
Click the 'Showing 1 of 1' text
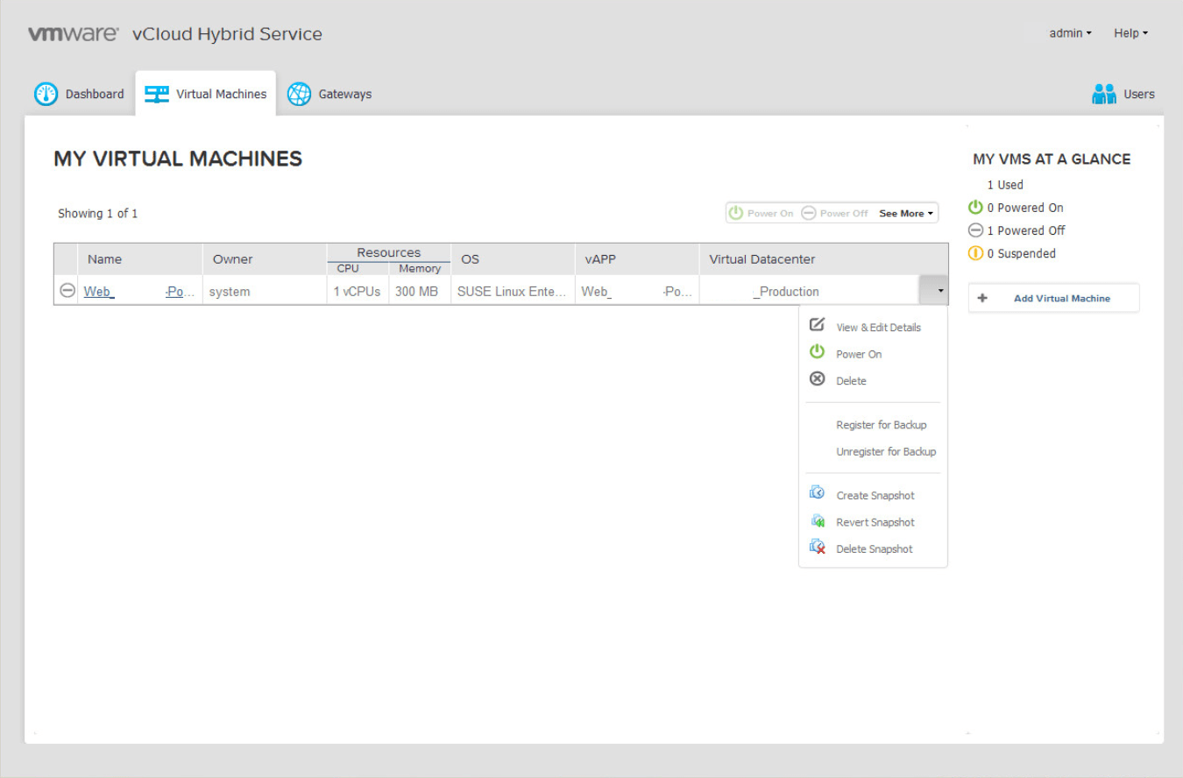pyautogui.click(x=97, y=213)
